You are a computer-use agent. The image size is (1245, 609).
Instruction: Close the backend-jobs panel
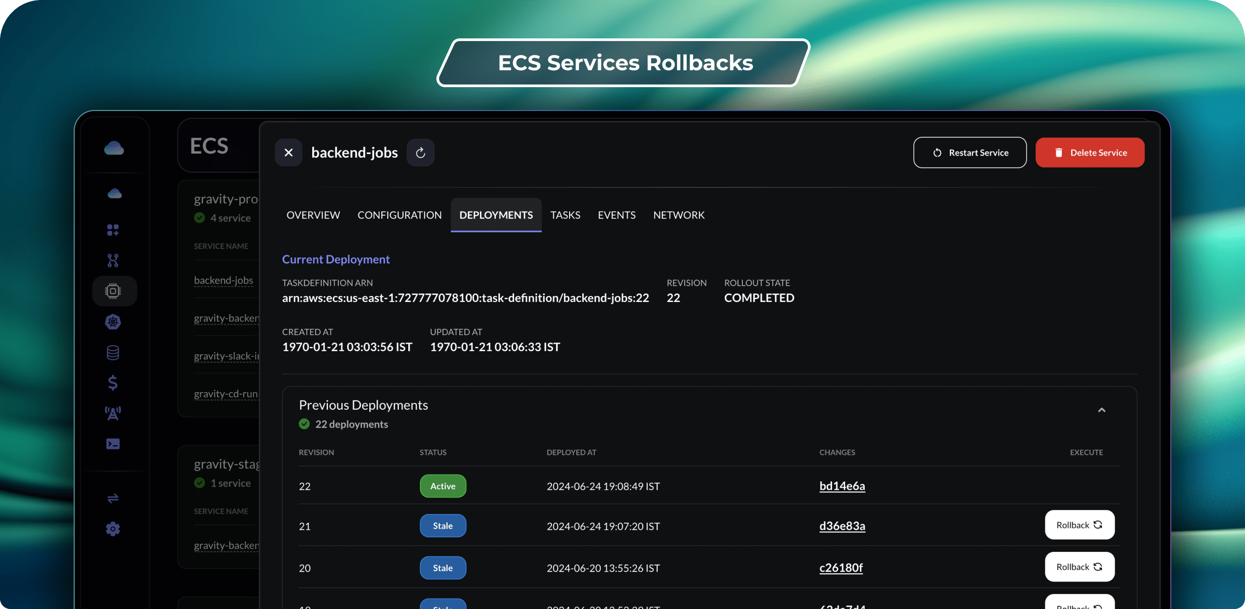coord(288,152)
